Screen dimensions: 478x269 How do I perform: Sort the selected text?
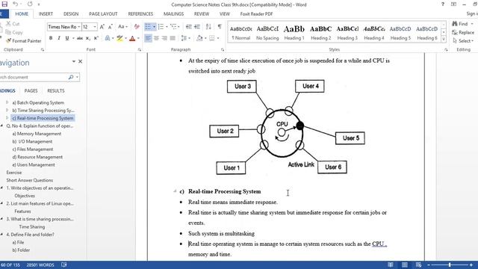[208, 27]
